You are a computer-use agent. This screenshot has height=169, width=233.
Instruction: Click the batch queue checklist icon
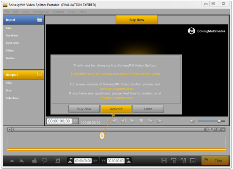pos(193,161)
